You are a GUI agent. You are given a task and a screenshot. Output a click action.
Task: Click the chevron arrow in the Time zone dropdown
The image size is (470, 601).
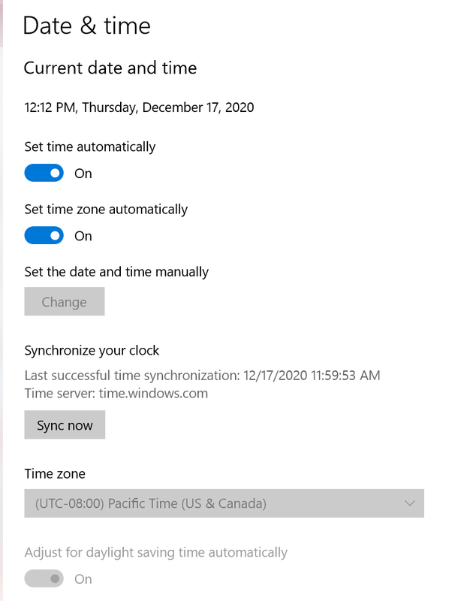coord(410,503)
